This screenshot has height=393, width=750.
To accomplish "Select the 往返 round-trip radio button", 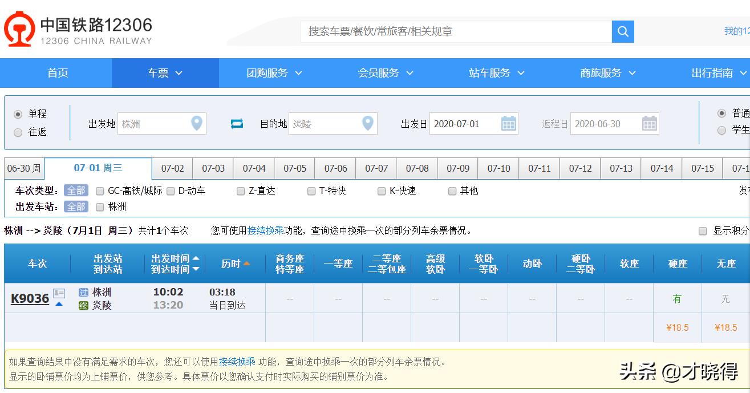I will pyautogui.click(x=18, y=132).
